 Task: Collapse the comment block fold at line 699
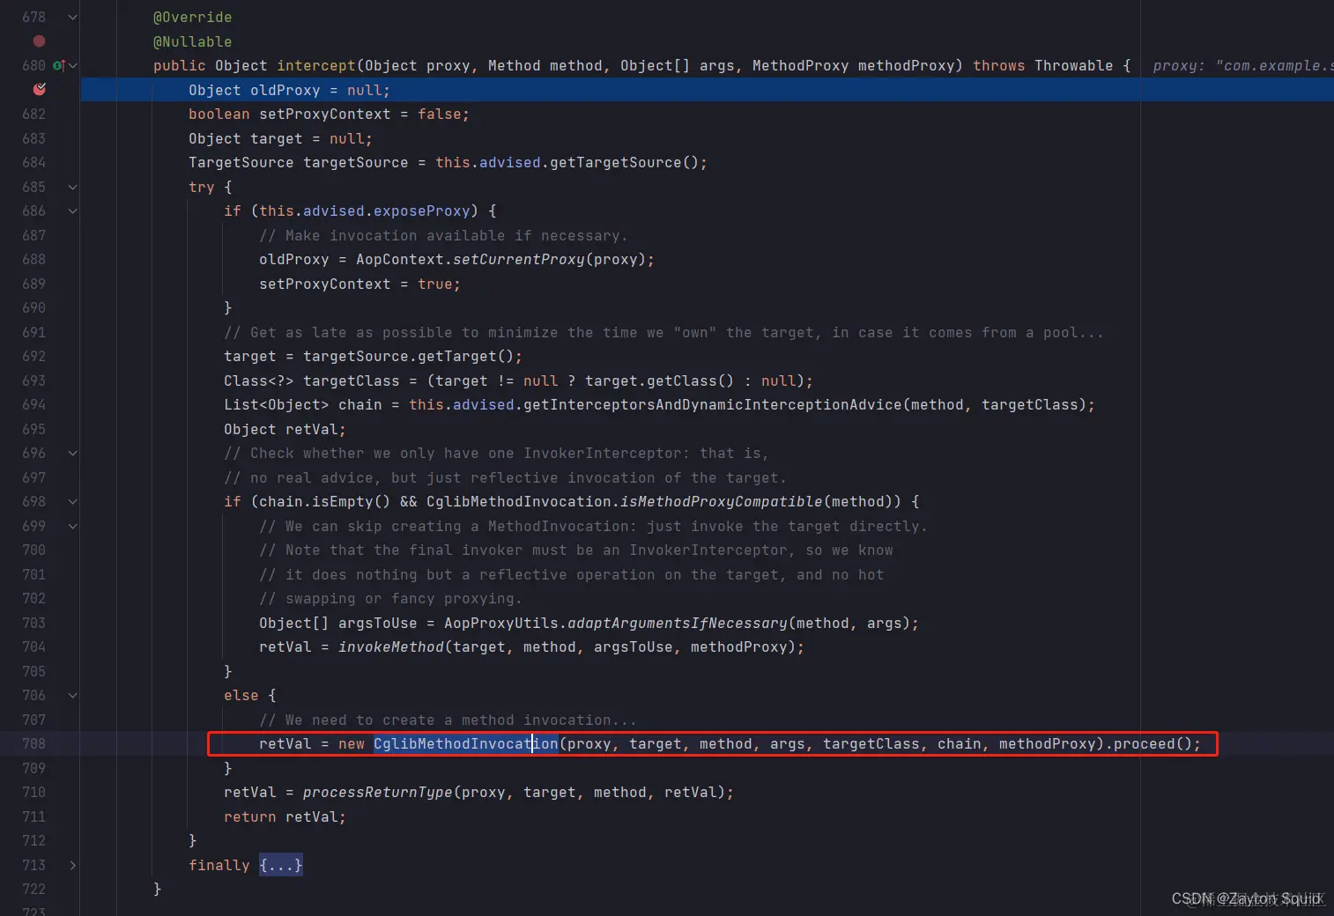click(x=73, y=526)
